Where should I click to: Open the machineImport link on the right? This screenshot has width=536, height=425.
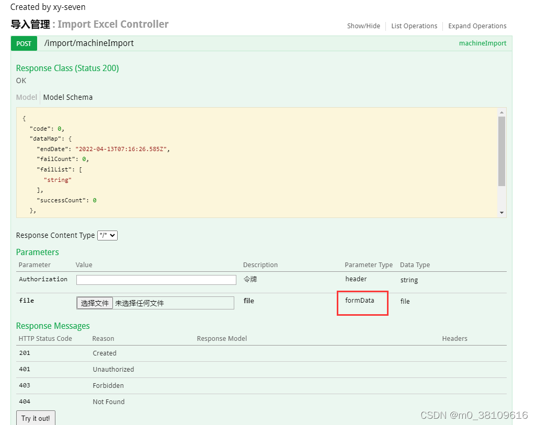pyautogui.click(x=483, y=43)
